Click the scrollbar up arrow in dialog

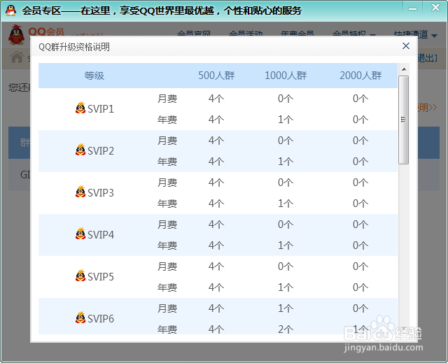tap(404, 69)
